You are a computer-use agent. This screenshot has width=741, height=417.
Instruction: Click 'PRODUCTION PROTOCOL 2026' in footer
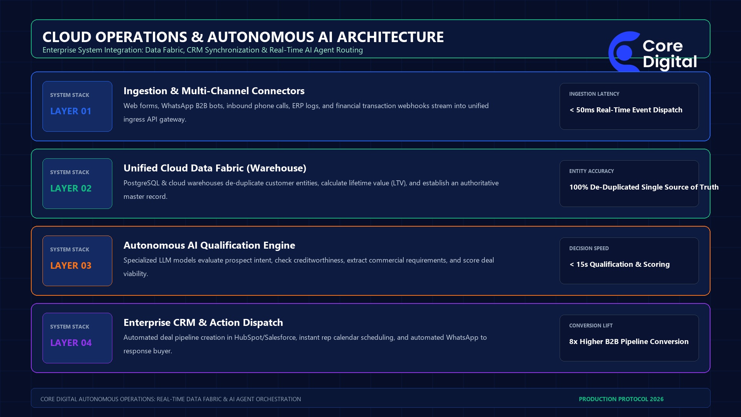621,399
